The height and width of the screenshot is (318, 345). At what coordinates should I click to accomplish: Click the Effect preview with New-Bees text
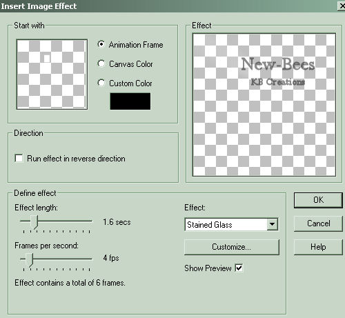tap(264, 105)
